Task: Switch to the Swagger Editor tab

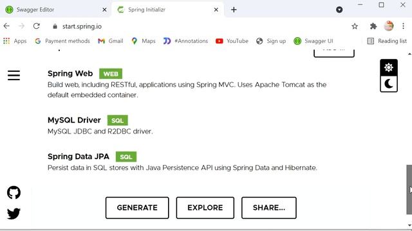Action: pyautogui.click(x=55, y=10)
